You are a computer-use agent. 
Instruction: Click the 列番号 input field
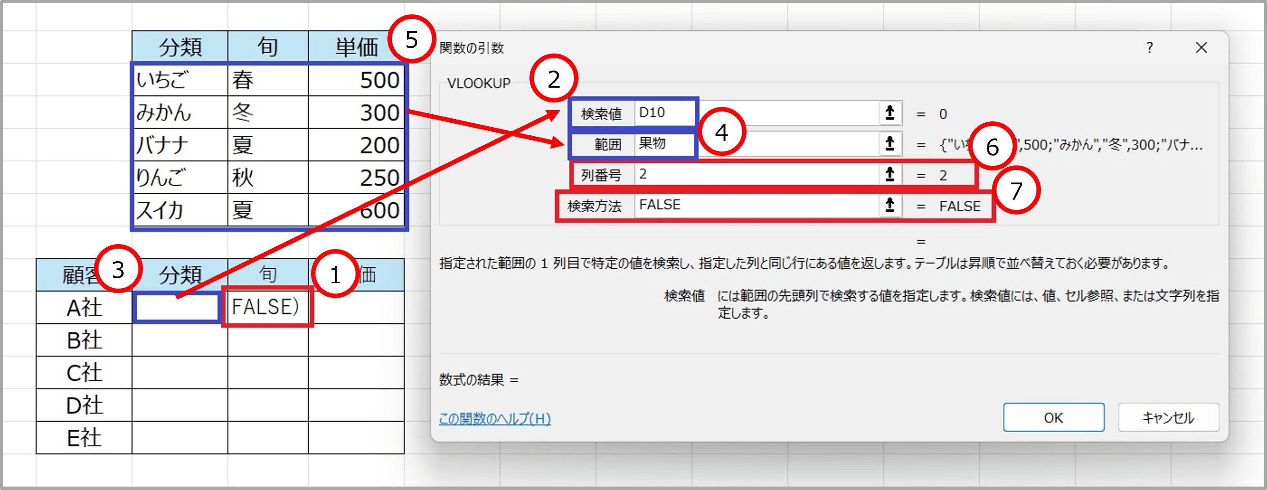click(757, 174)
